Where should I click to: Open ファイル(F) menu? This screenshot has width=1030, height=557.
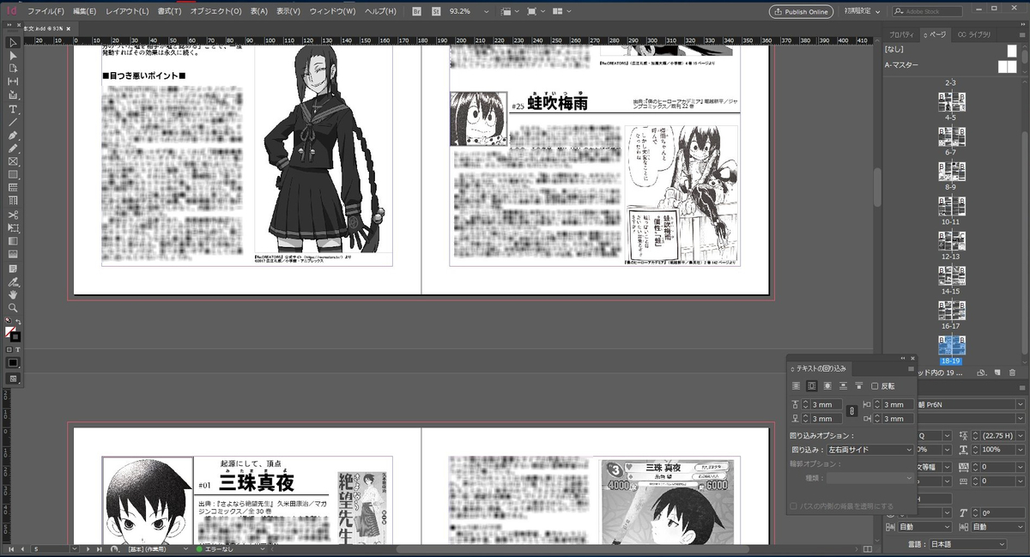click(45, 12)
